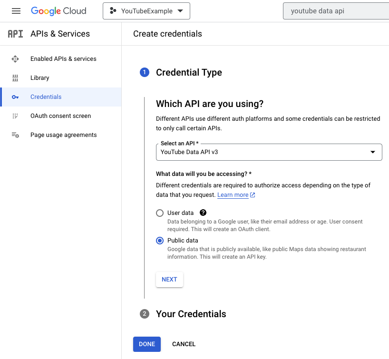Open the YouTubeExample project selector dropdown
This screenshot has width=389, height=359.
coord(146,11)
